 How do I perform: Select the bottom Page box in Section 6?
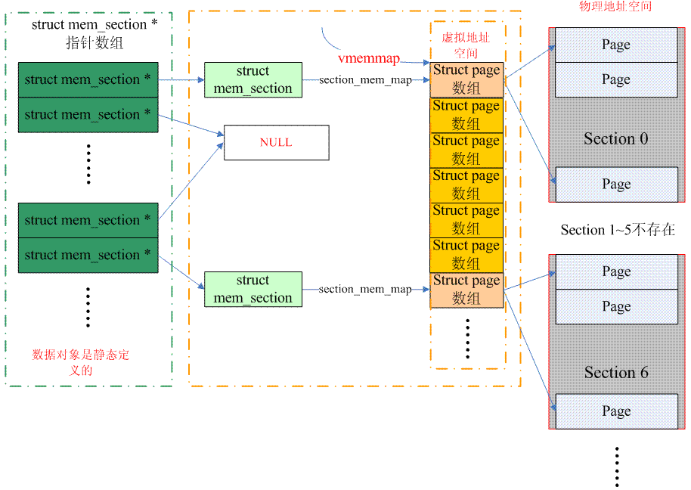[x=616, y=411]
